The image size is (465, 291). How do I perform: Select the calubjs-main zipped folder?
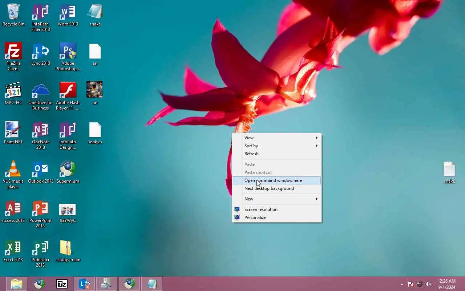click(68, 251)
